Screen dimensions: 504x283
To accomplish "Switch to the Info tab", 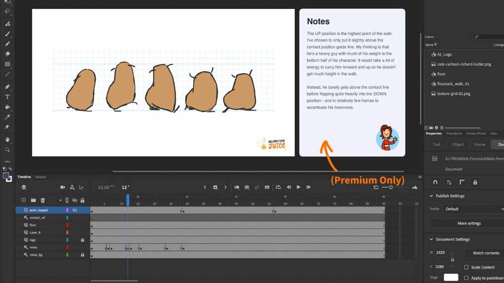I will pos(493,133).
